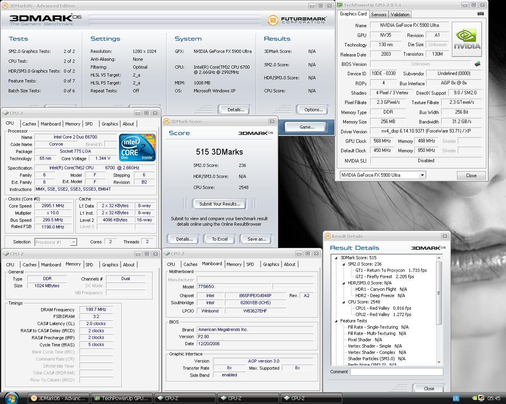Viewport: 506px width, 404px height.
Task: Click the Chipset i865P/PE/G/i848P value
Action: [x=255, y=296]
